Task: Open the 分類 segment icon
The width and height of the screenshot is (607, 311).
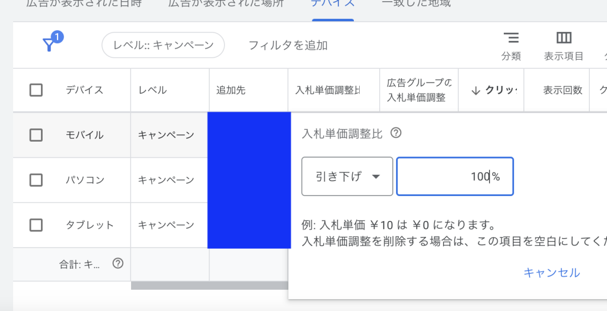Action: pos(511,39)
